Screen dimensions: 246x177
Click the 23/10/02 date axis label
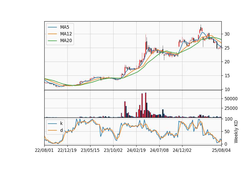click(113, 150)
